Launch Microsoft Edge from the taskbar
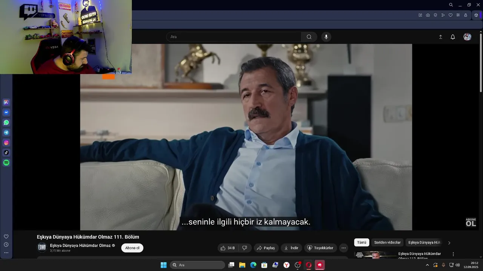This screenshot has height=271, width=483. [253, 265]
